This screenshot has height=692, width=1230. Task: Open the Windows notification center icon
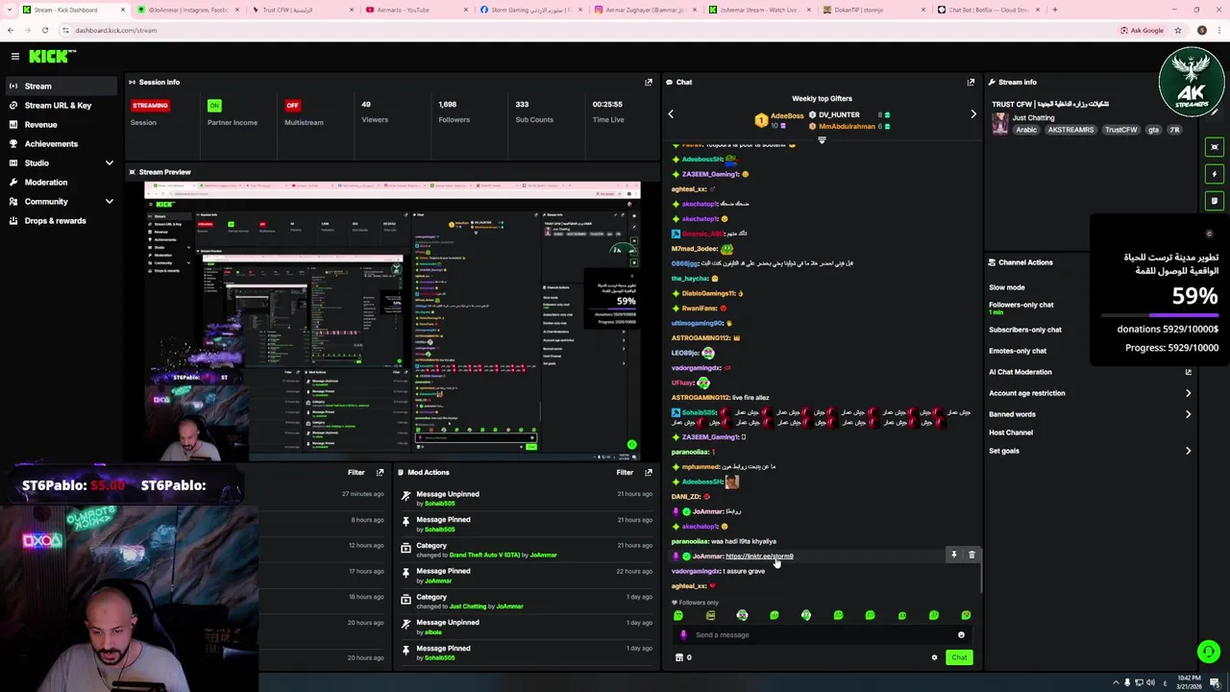(1216, 682)
